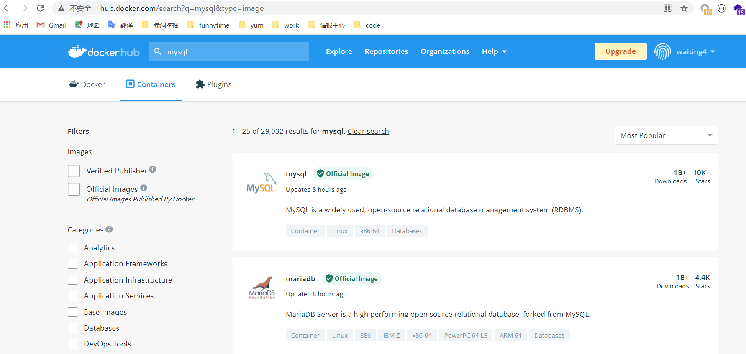
Task: Click the Upgrade button
Action: [x=620, y=51]
